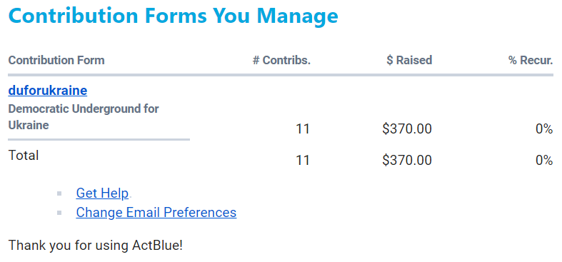
Task: Click the 0% value in Total row
Action: click(544, 160)
